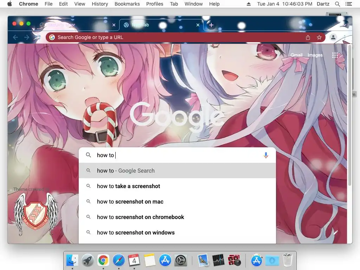Image resolution: width=360 pixels, height=270 pixels.
Task: Open the Downloads folder in the Dock
Action: click(x=272, y=260)
